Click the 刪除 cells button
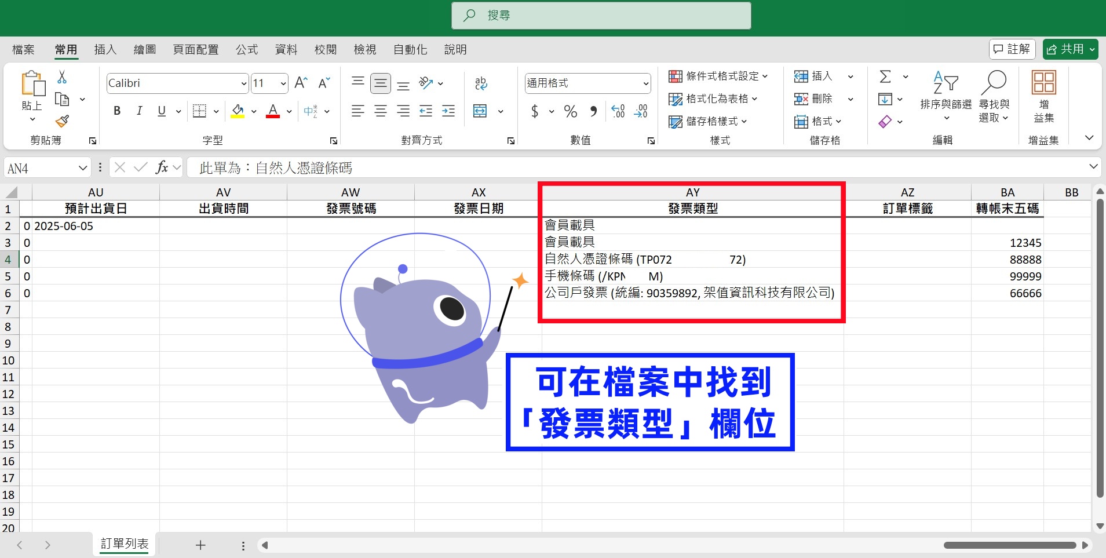This screenshot has height=558, width=1106. click(x=813, y=99)
